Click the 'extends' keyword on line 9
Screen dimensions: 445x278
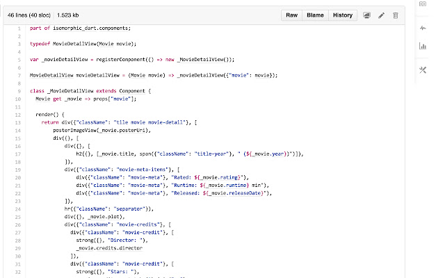tap(106, 91)
